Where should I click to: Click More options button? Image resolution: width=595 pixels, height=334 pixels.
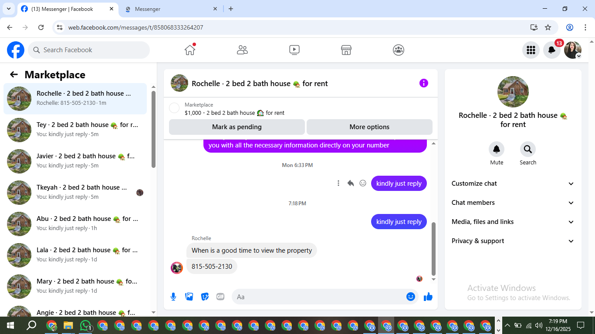pyautogui.click(x=369, y=127)
